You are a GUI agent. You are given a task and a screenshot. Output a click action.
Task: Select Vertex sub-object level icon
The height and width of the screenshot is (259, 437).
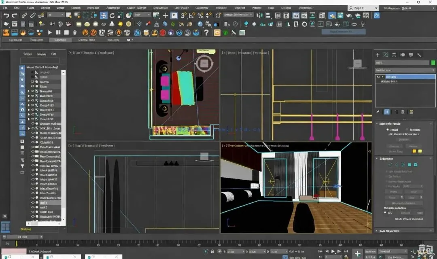tap(390, 165)
